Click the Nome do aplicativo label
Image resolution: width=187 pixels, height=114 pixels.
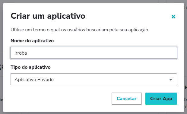(x=32, y=41)
